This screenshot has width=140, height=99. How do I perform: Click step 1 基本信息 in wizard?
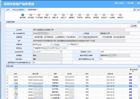tap(22, 16)
